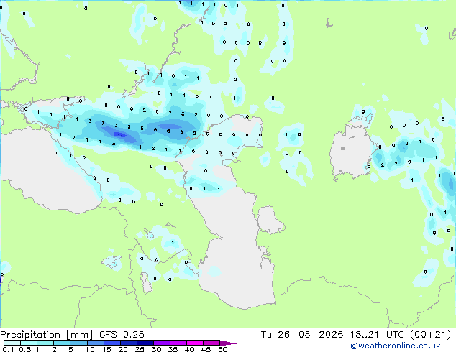Select the 40–45 mm magenta legend swatch

(195, 343)
